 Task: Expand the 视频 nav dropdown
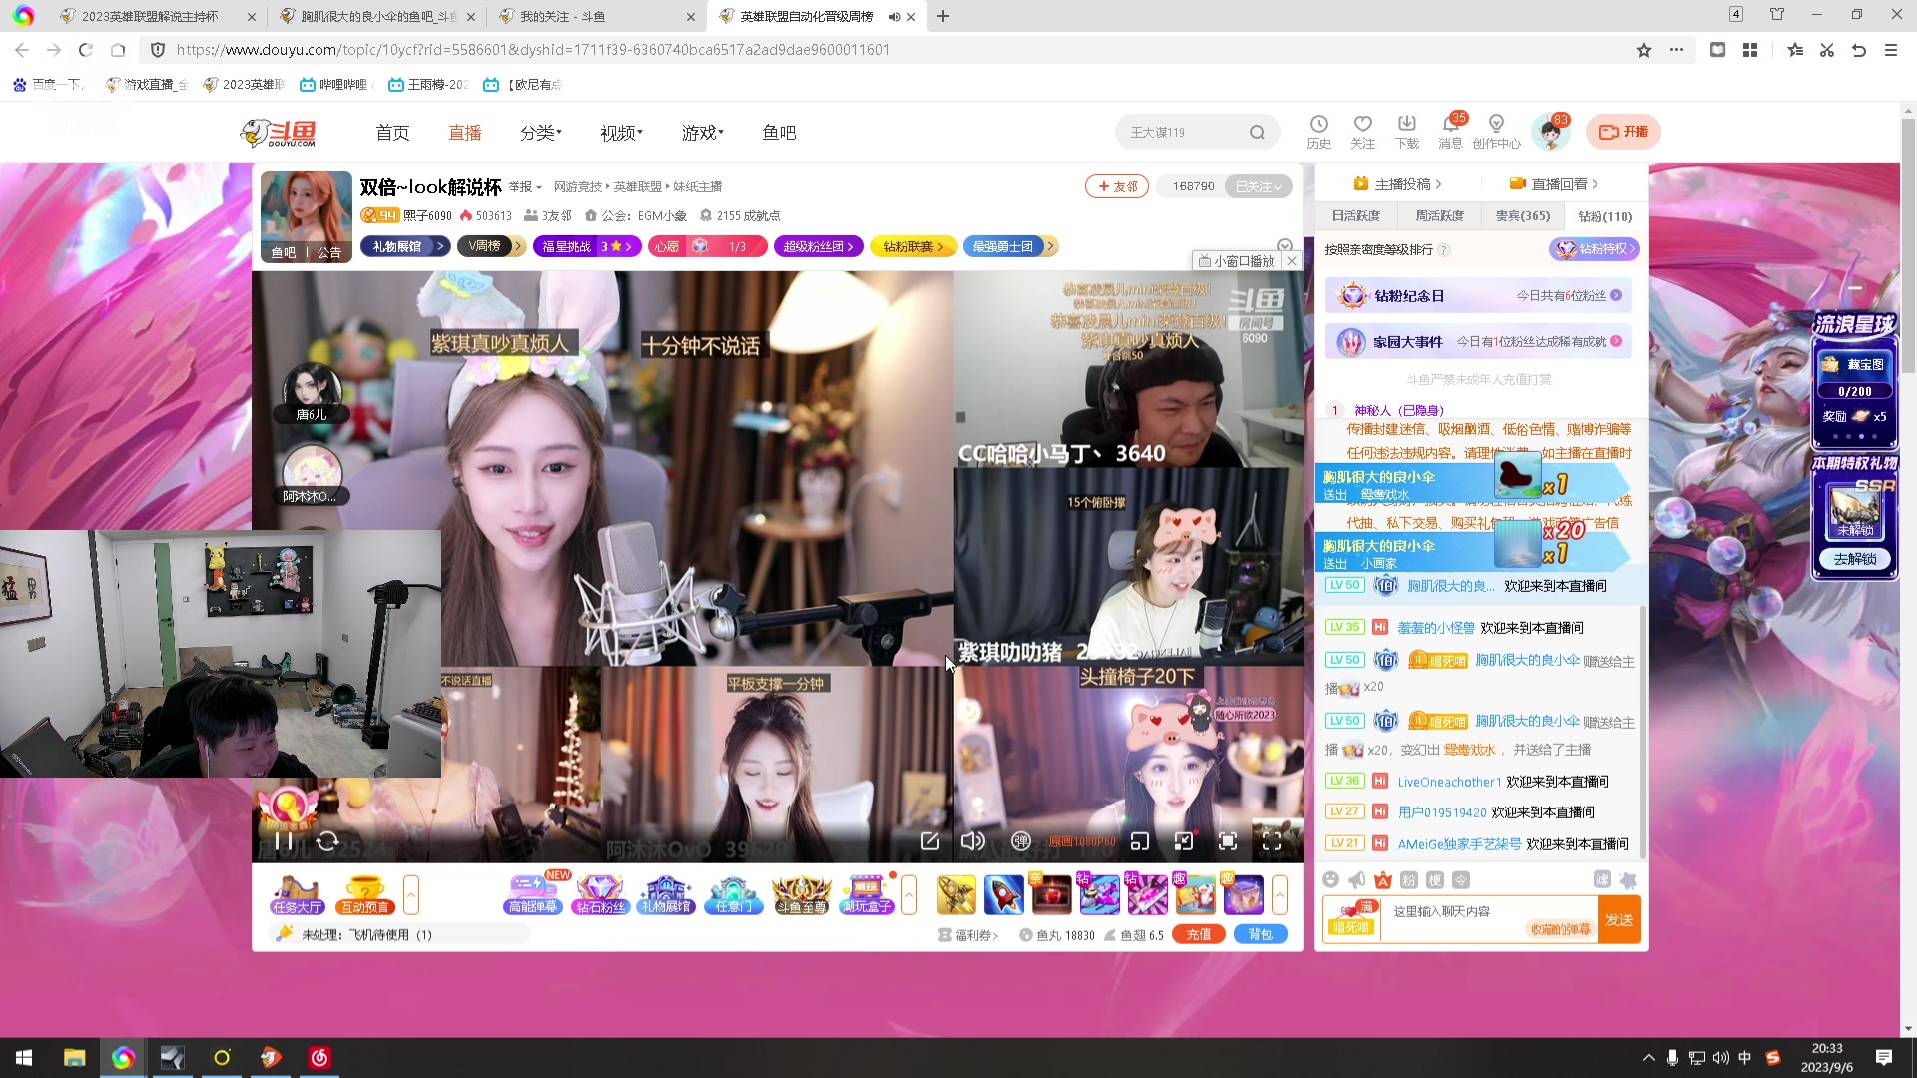(621, 132)
